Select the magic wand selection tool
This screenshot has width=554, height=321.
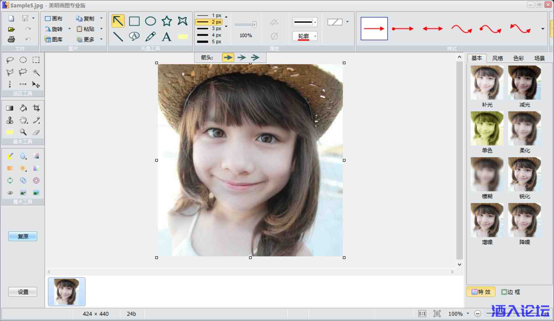36,72
